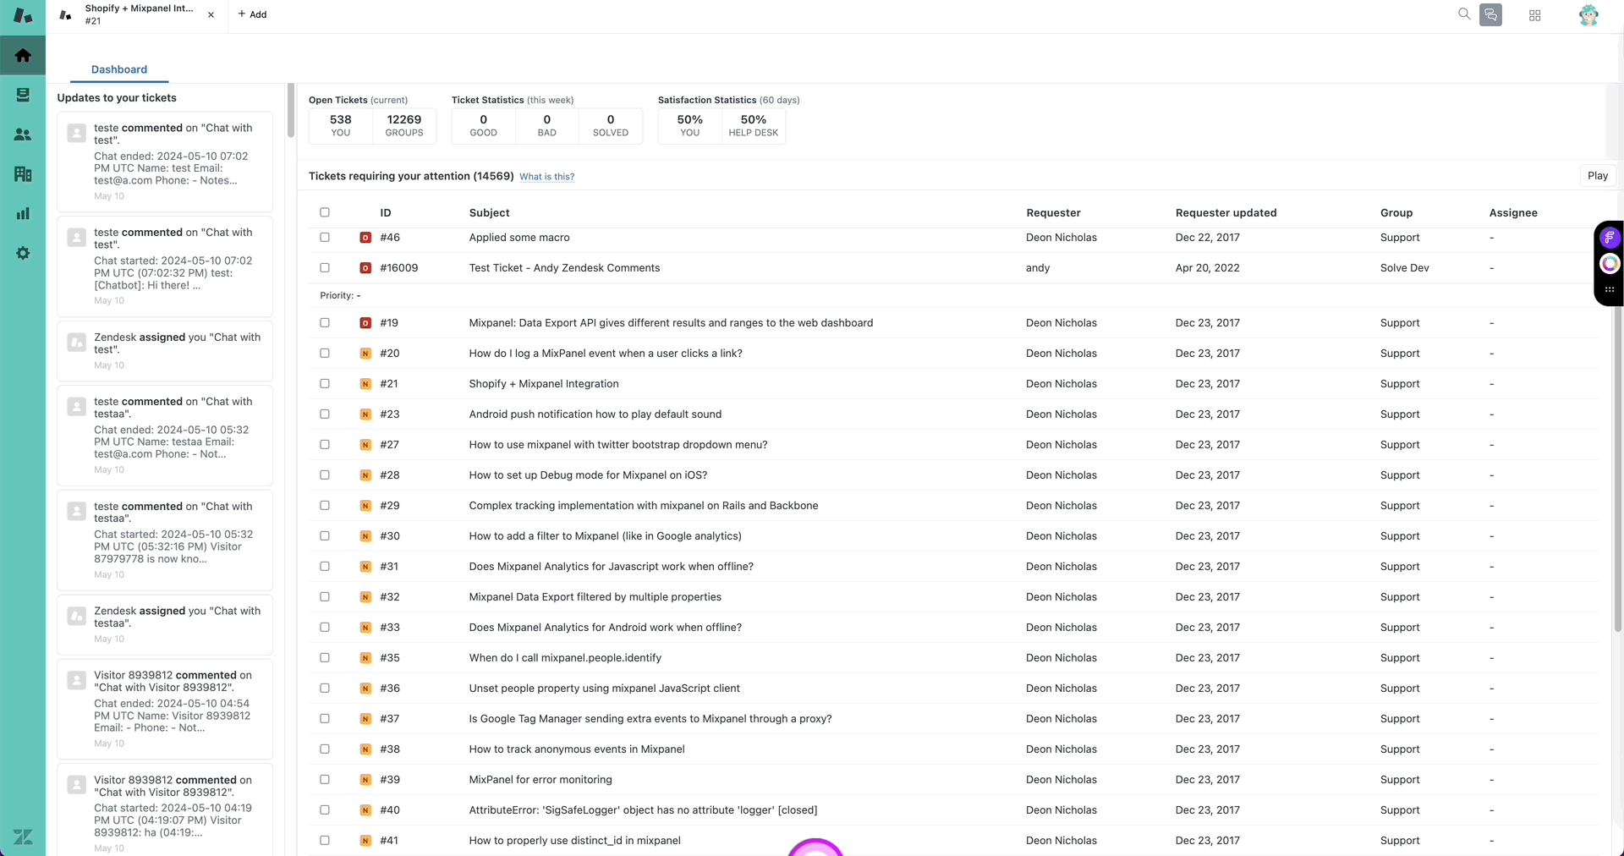Screen dimensions: 1624x856
Task: Open the chat conversations icon
Action: click(x=1490, y=14)
